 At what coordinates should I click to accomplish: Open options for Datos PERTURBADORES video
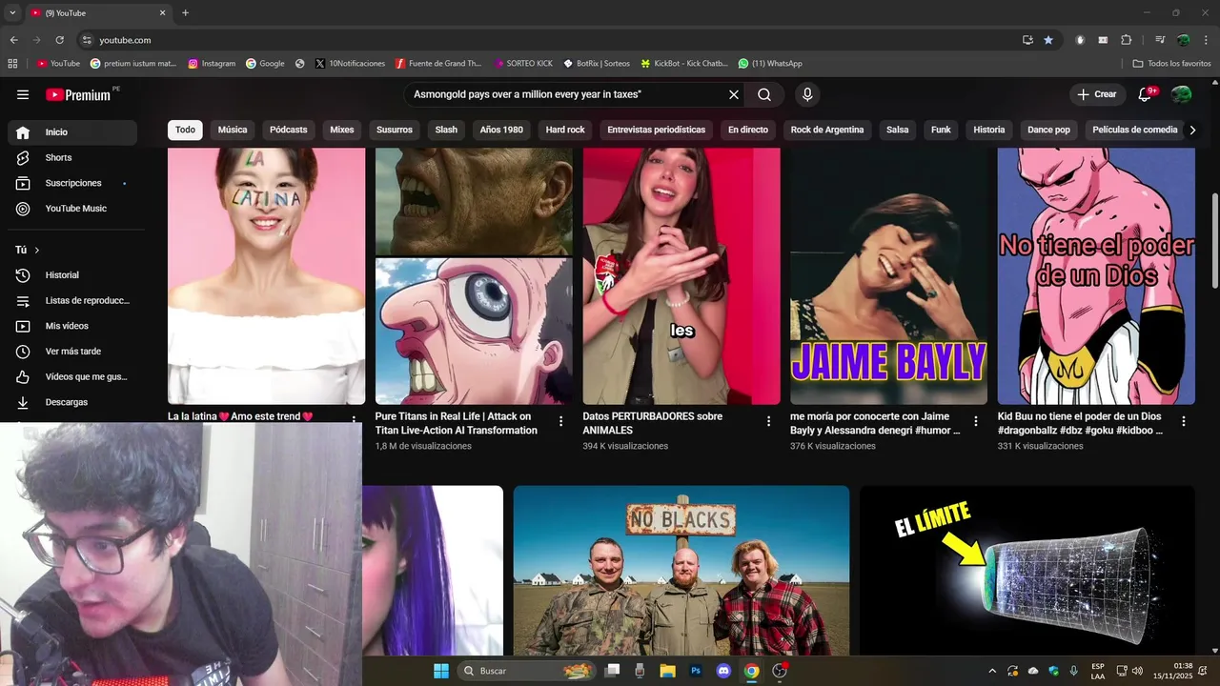[768, 421]
